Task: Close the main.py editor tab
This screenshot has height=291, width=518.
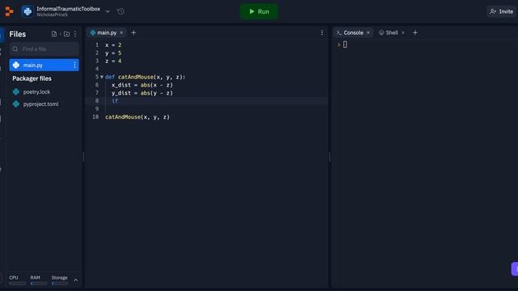Action: click(121, 32)
